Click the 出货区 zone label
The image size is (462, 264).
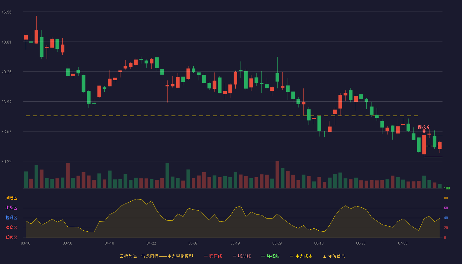(x=11, y=208)
